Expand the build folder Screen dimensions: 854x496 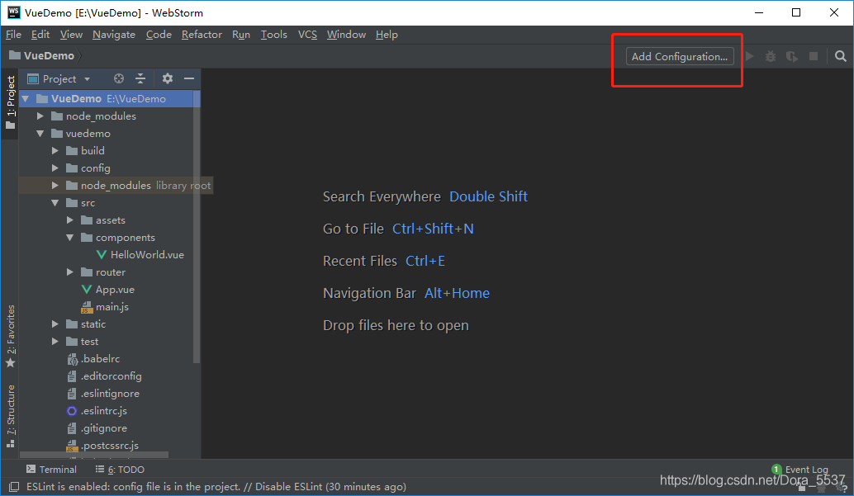pyautogui.click(x=55, y=151)
